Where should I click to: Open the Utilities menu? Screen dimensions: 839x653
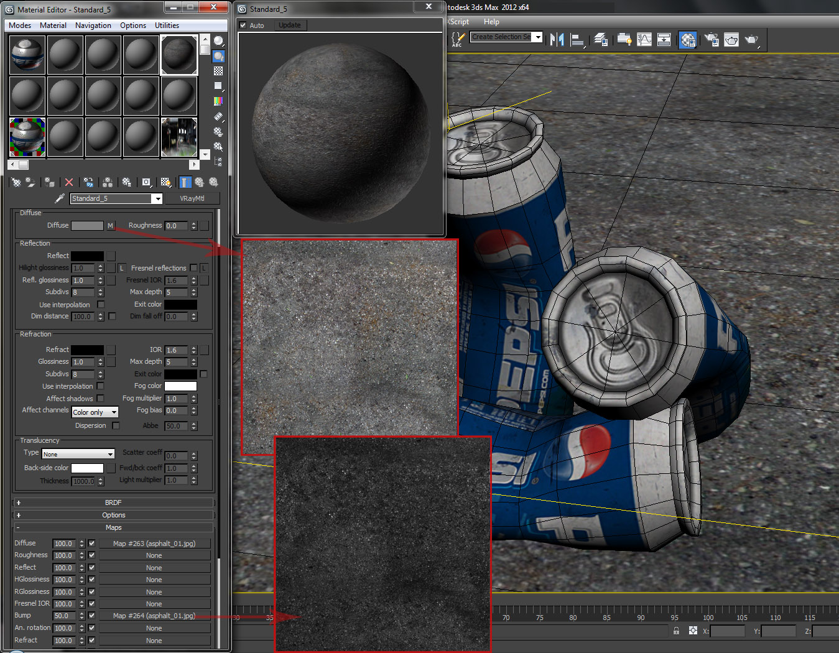167,25
